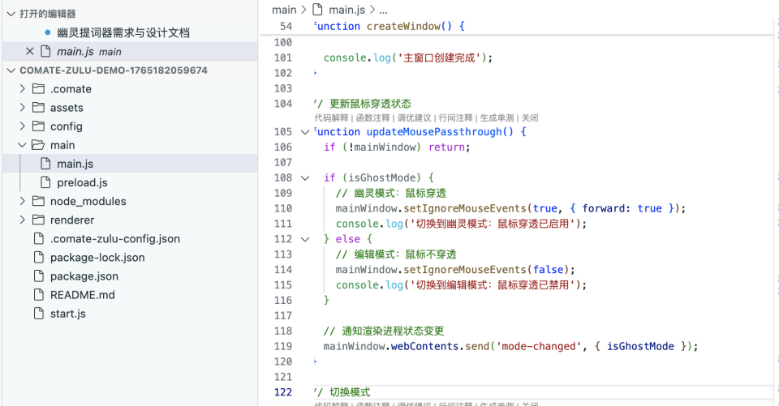Click the '主窗口创建完成' string on line 101
The image size is (779, 406).
point(439,58)
